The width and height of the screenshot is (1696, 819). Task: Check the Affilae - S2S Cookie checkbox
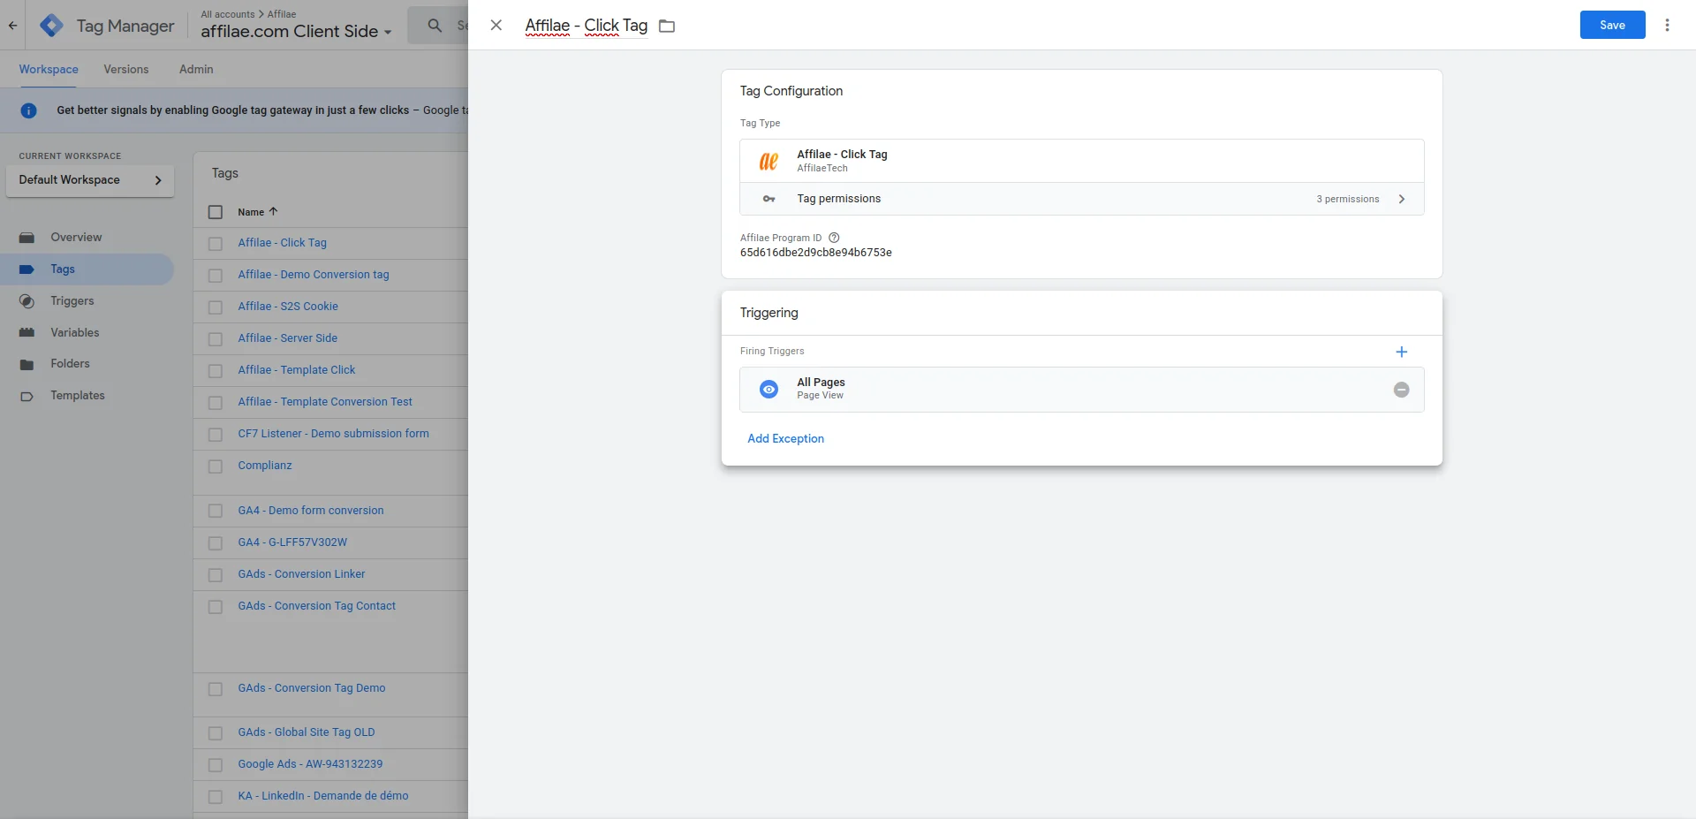[216, 307]
